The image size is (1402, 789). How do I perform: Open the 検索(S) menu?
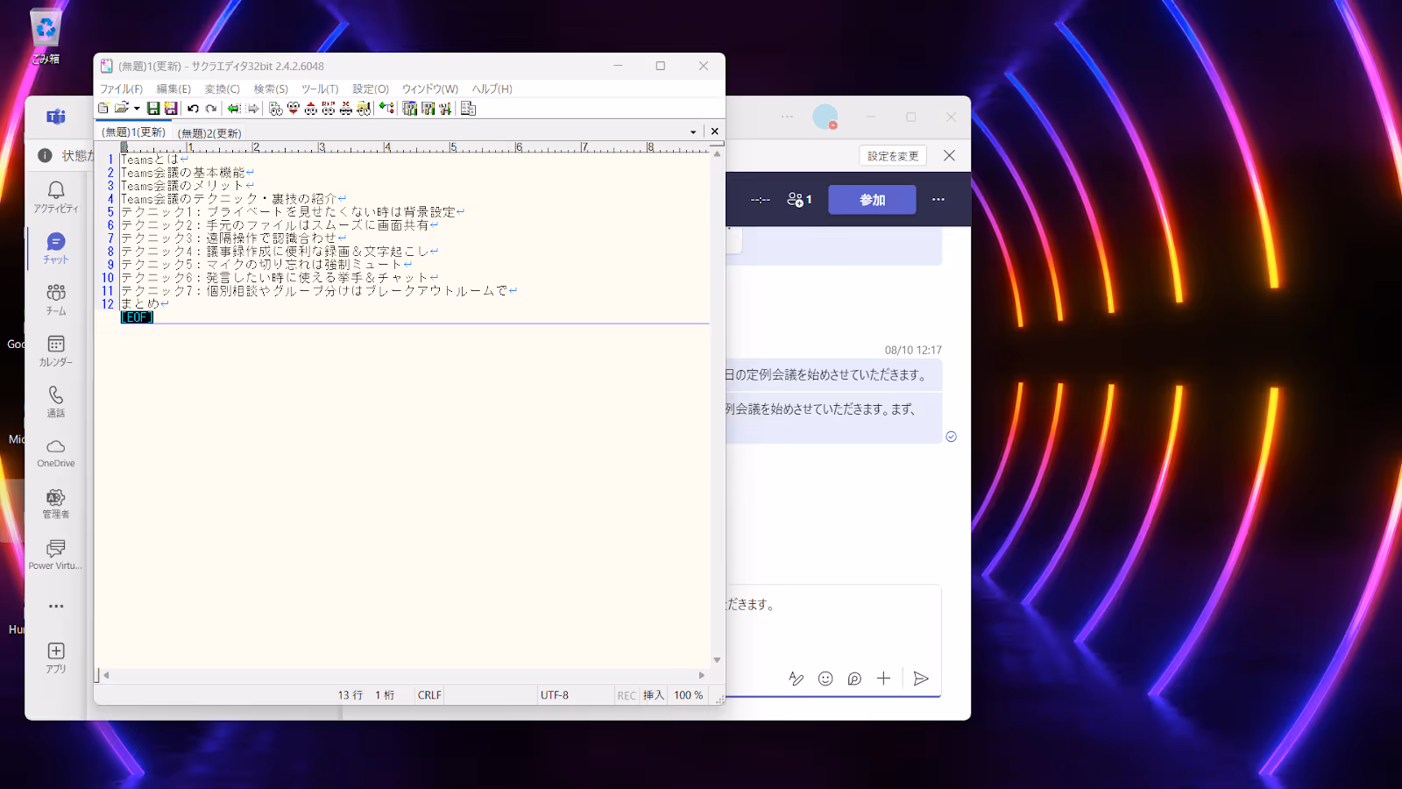click(x=271, y=89)
